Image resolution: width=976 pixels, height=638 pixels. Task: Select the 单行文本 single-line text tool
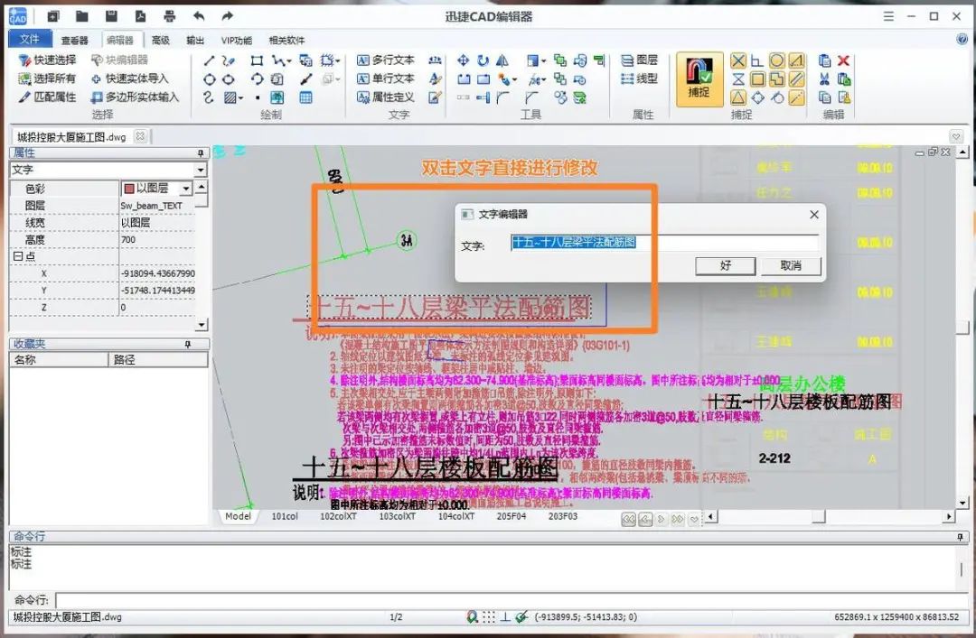tap(384, 79)
